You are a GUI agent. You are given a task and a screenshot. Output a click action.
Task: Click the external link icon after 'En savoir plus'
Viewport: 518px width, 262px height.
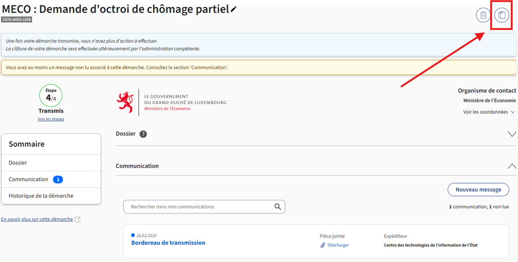point(77,219)
